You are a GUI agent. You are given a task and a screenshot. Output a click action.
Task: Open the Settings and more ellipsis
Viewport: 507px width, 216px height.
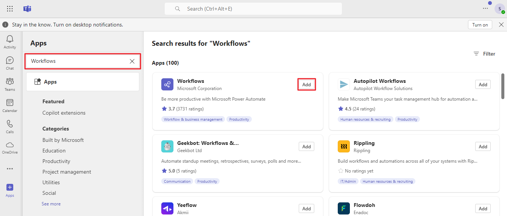(x=485, y=8)
